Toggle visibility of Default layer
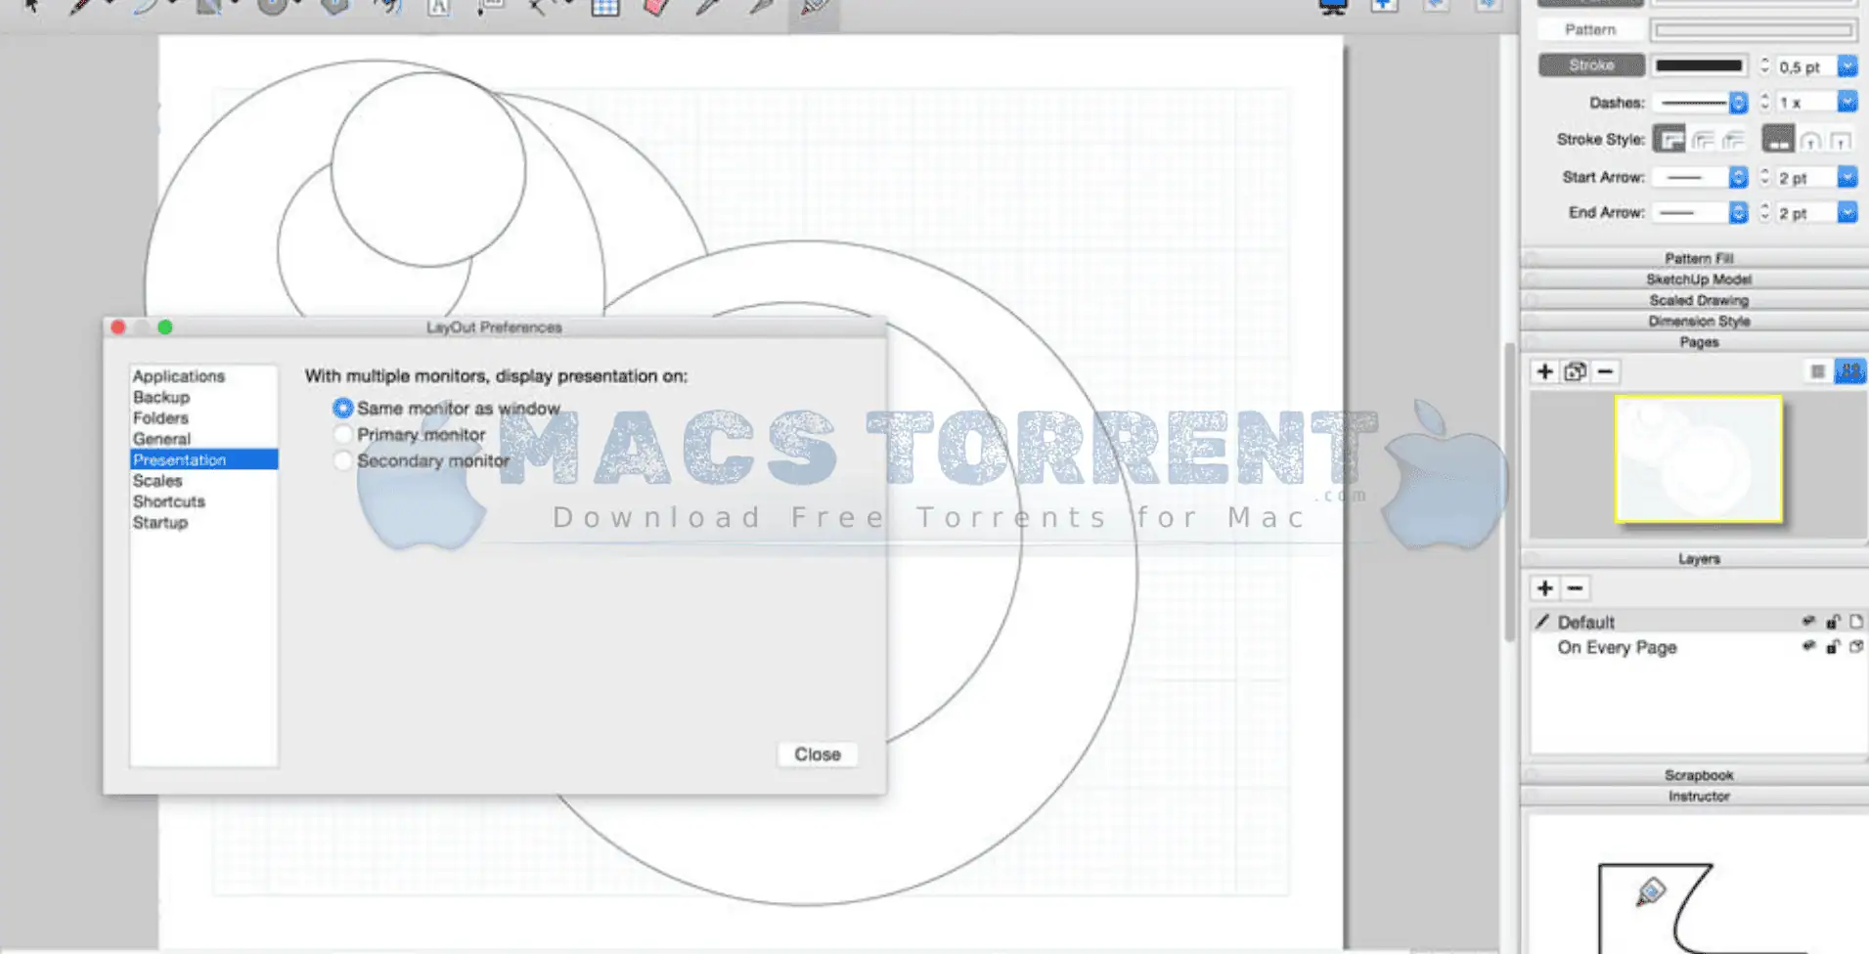1869x954 pixels. pyautogui.click(x=1808, y=622)
